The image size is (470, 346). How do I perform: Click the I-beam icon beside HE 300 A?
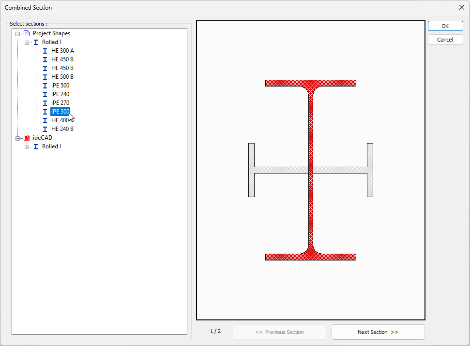coord(45,51)
